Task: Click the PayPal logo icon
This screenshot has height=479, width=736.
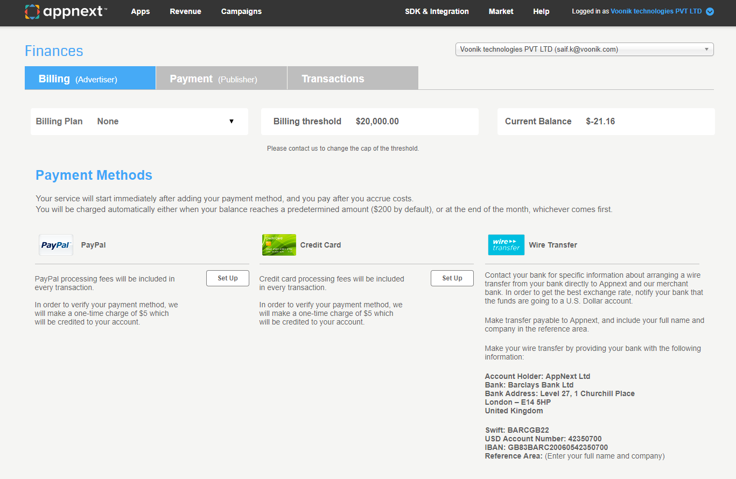Action: [56, 245]
